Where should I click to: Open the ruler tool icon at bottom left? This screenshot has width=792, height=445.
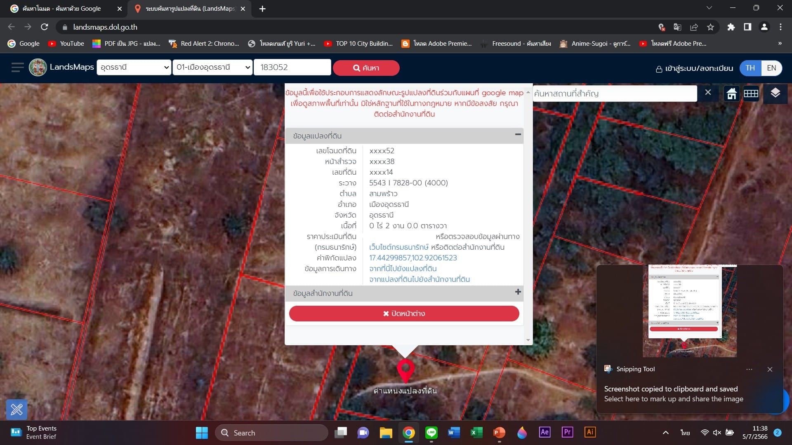pos(16,409)
